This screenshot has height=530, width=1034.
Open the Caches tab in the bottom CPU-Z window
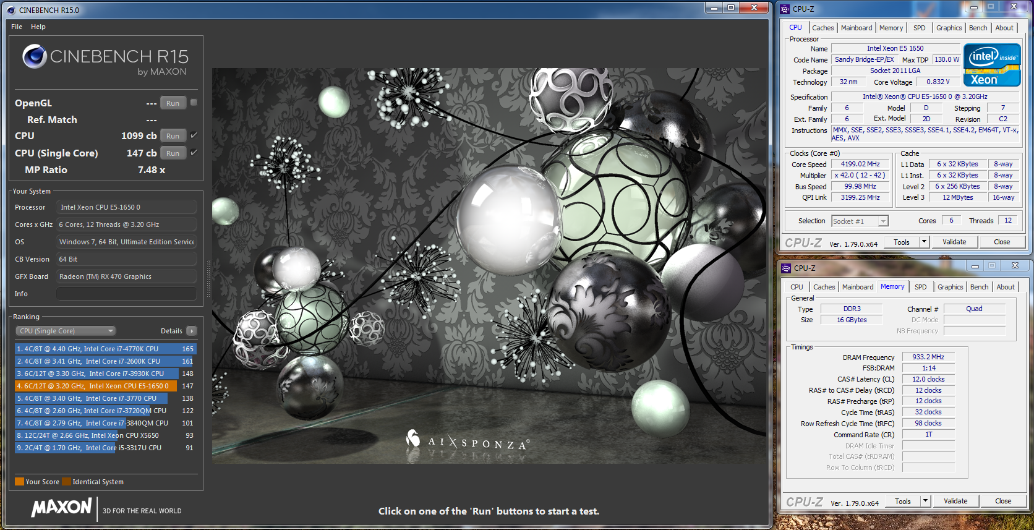pos(824,287)
